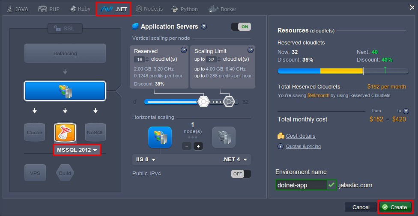Click Application Servers help icon
418x216 pixels.
click(x=204, y=27)
